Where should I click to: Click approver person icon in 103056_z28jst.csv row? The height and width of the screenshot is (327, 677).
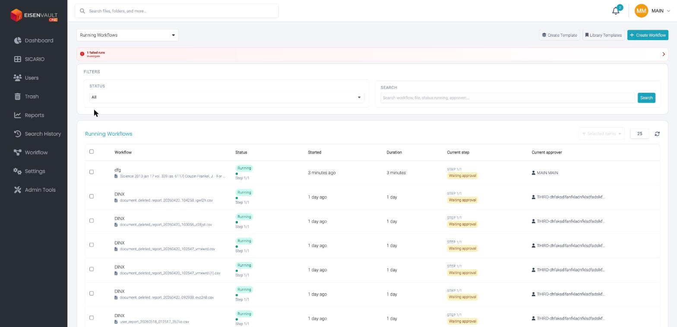pos(534,221)
